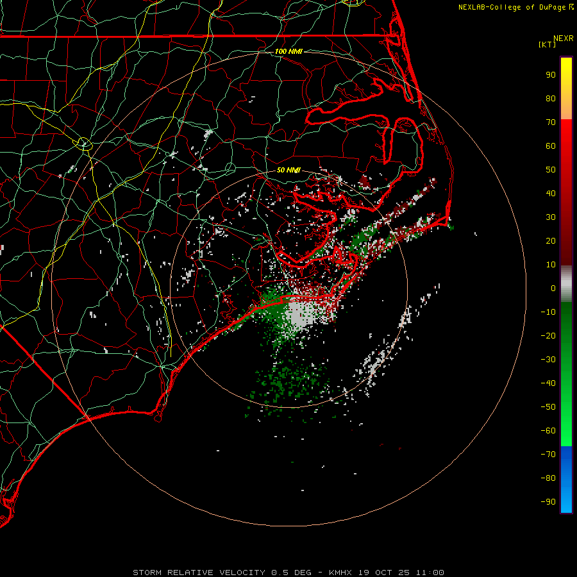This screenshot has width=577, height=577.
Task: Click the -60 value on the color scale
Action: 548,431
